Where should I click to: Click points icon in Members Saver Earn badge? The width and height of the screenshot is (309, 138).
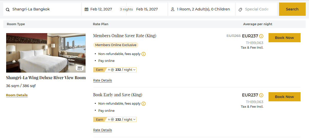(112, 70)
